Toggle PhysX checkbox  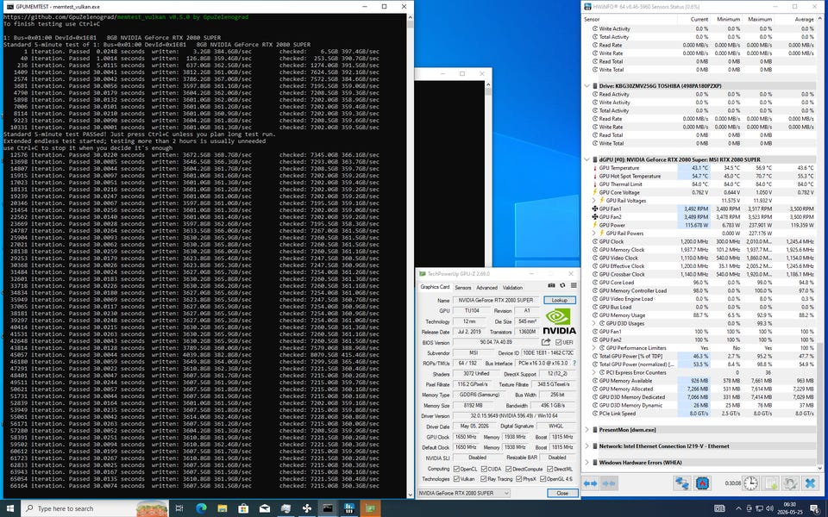[518, 478]
